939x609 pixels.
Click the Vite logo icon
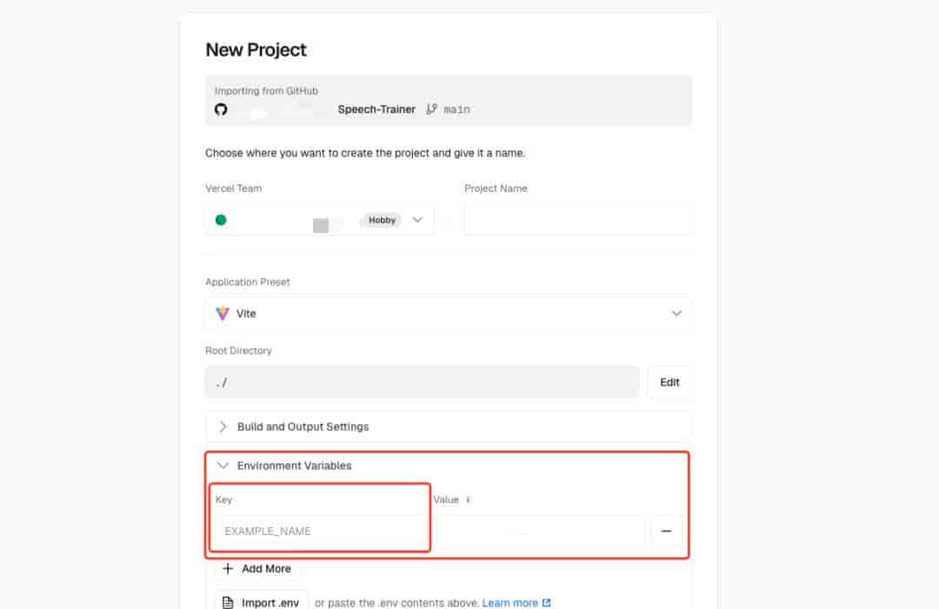click(x=223, y=314)
